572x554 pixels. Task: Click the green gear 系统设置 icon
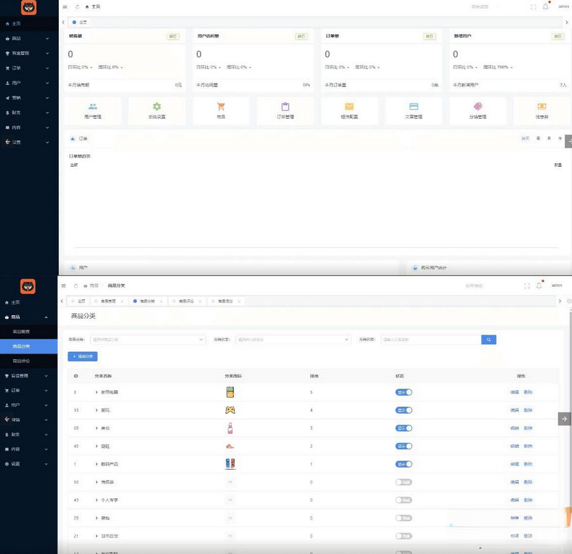point(157,107)
